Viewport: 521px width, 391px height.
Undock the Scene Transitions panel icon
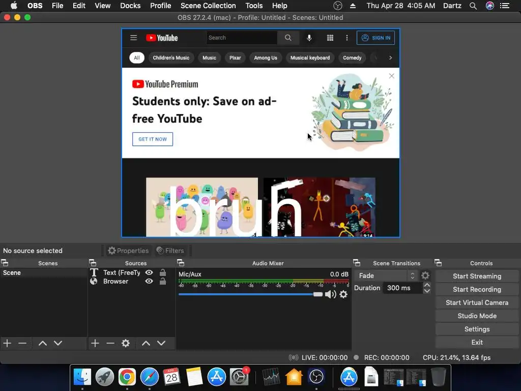[x=357, y=263]
